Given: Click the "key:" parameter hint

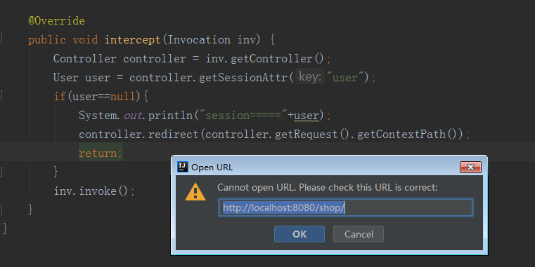Looking at the screenshot, I should click(x=310, y=77).
